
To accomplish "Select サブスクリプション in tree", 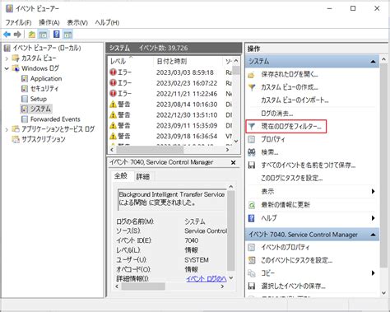I will [x=44, y=139].
